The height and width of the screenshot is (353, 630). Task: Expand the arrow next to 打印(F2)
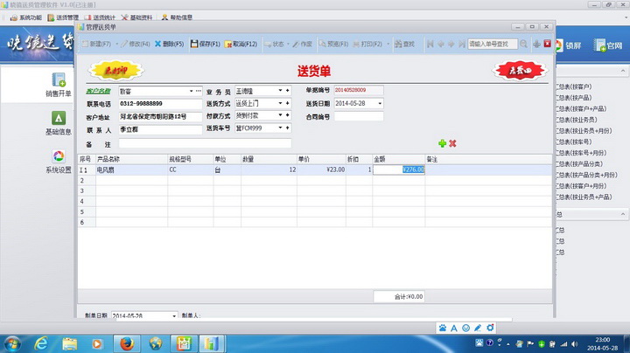click(388, 44)
